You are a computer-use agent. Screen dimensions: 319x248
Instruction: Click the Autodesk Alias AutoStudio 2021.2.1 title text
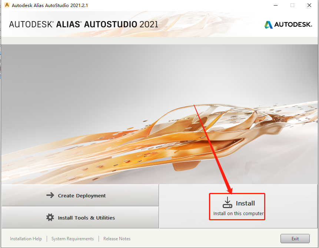(50, 5)
